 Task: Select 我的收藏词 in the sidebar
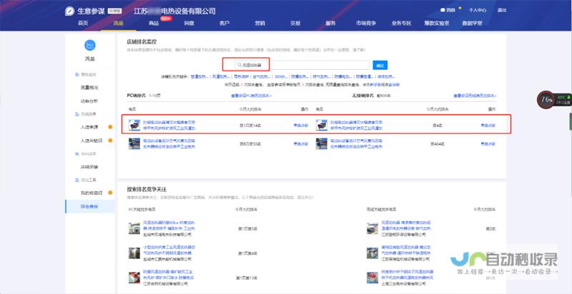point(92,193)
